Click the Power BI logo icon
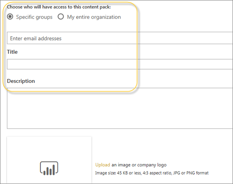 coord(49,167)
